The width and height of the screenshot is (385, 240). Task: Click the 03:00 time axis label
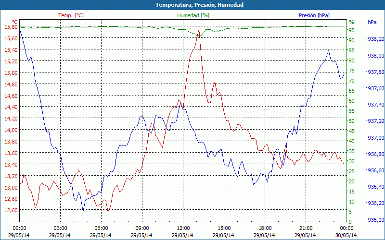pyautogui.click(x=61, y=228)
